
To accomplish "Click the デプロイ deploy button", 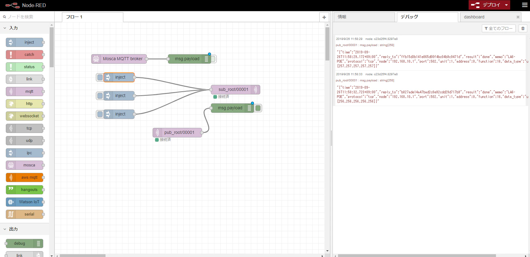I will (x=486, y=5).
